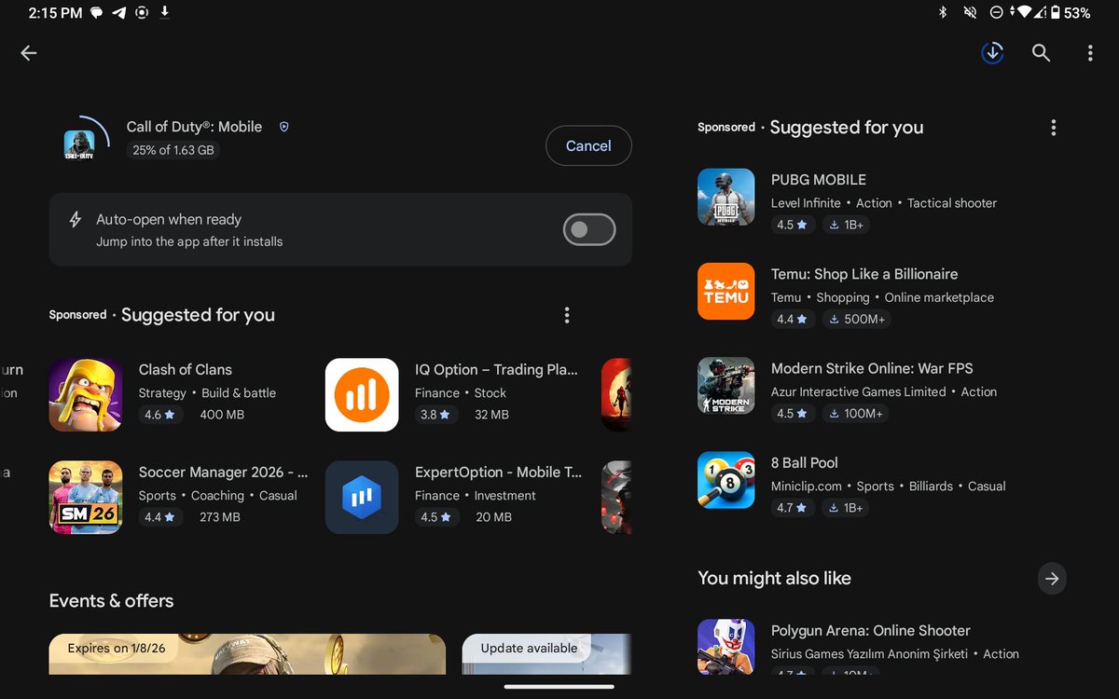The image size is (1119, 699).
Task: Open search with the magnifier icon
Action: 1041,53
